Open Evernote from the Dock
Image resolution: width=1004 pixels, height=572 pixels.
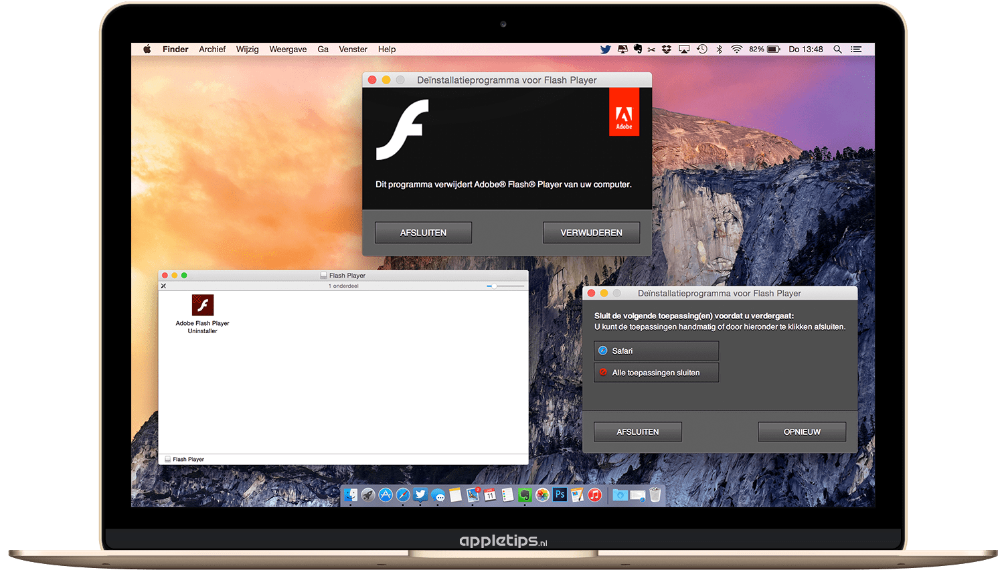525,495
